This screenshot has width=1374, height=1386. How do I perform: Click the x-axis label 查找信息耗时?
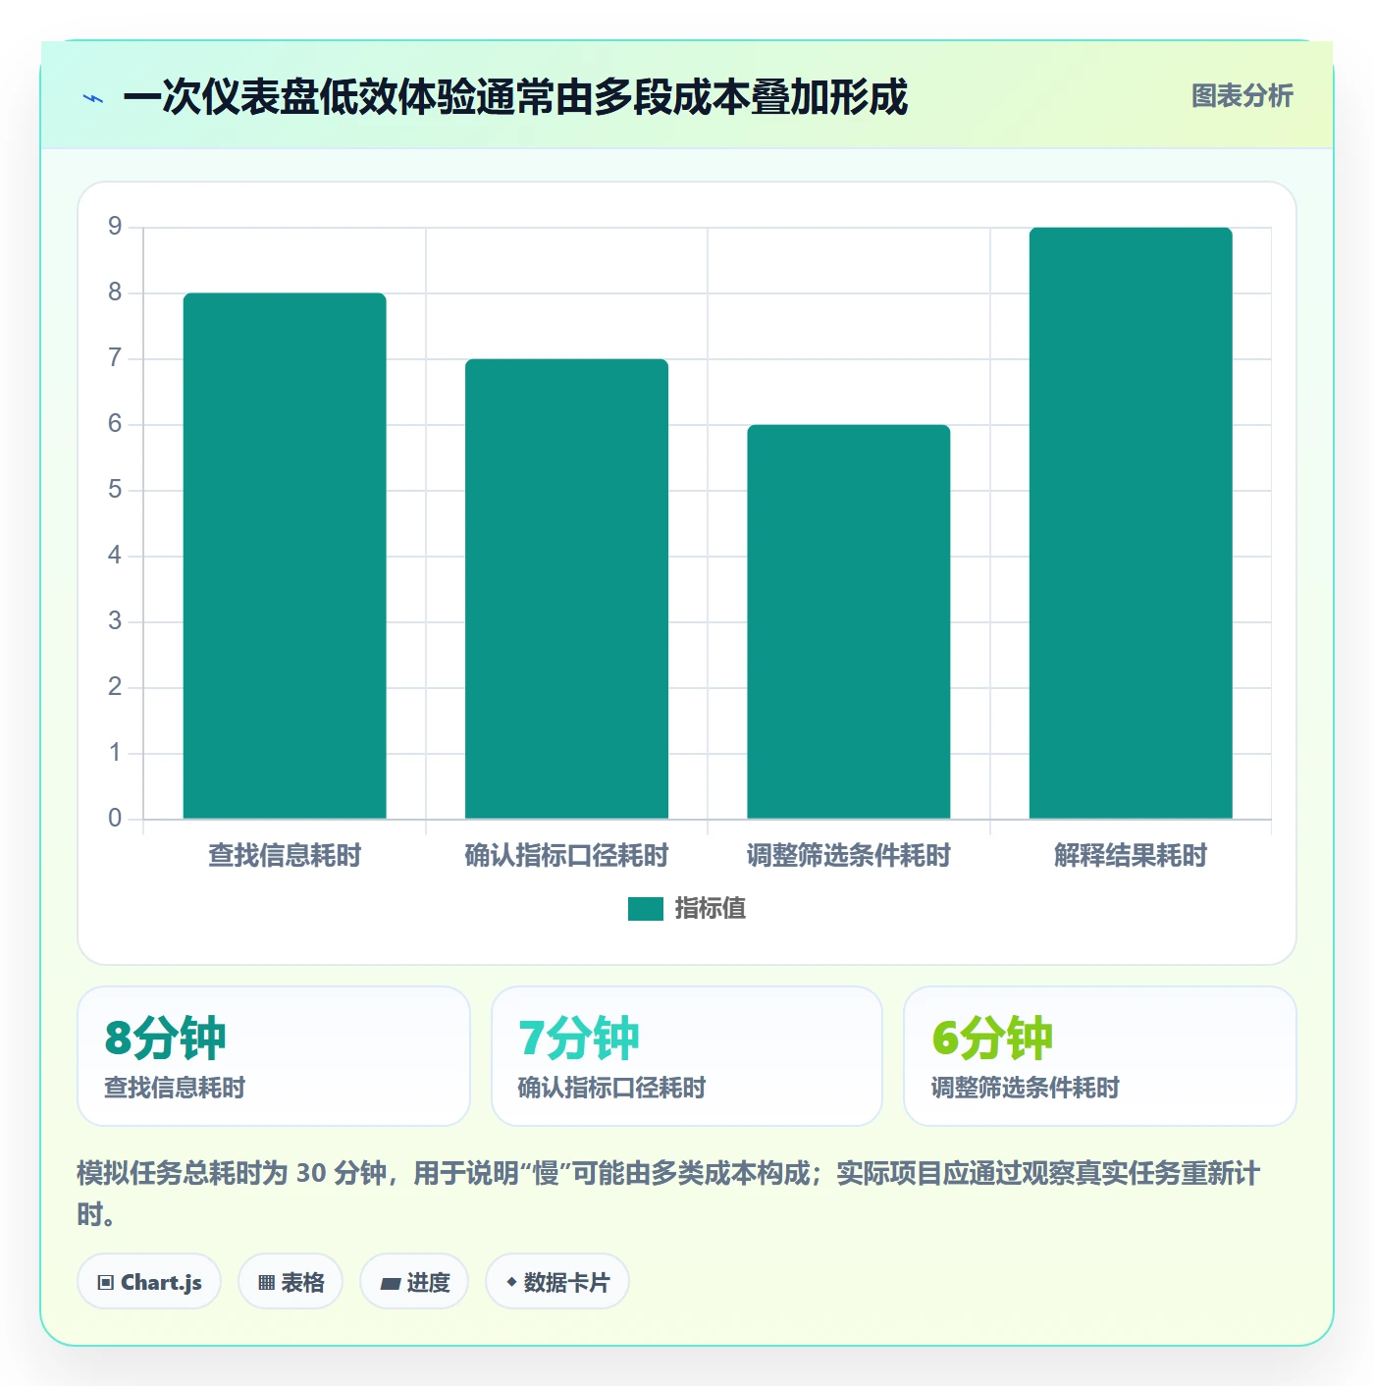pyautogui.click(x=285, y=856)
